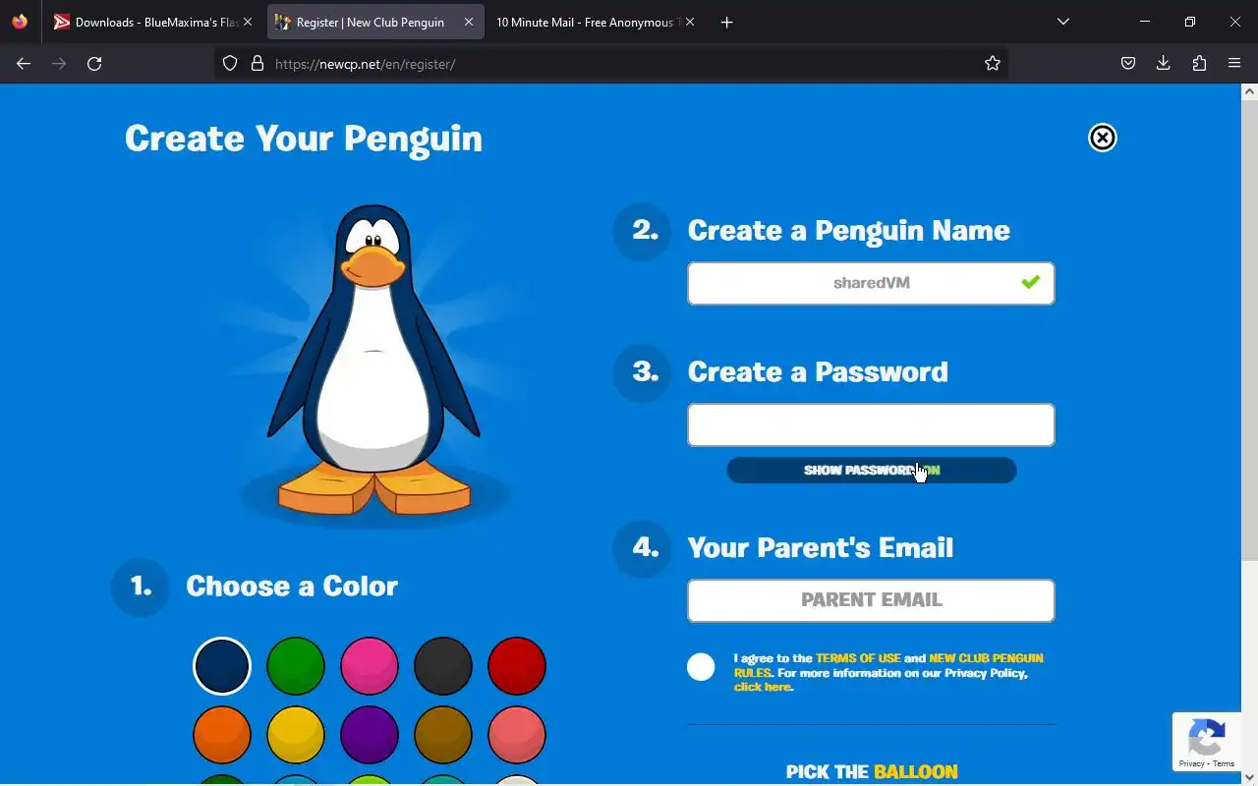Click the Firefox View icon
The image size is (1258, 786).
click(x=20, y=22)
